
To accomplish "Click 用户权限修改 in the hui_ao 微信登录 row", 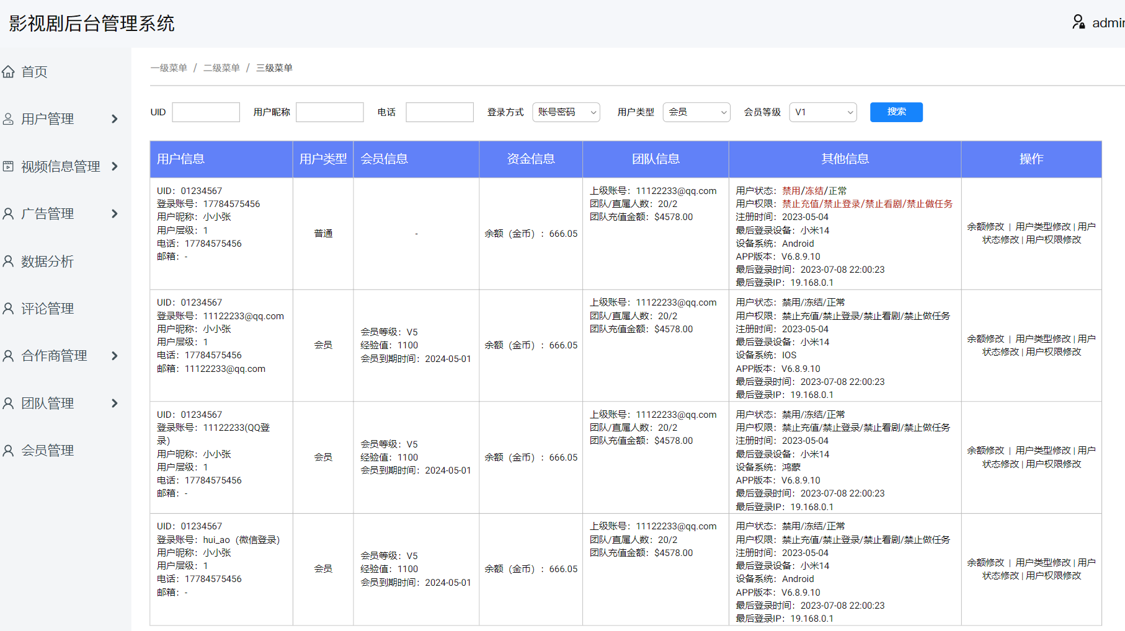I will pyautogui.click(x=1053, y=576).
